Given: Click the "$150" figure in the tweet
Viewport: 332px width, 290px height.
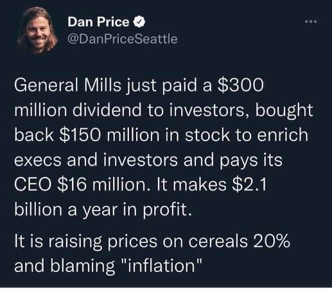Looking at the screenshot, I should coord(80,135).
